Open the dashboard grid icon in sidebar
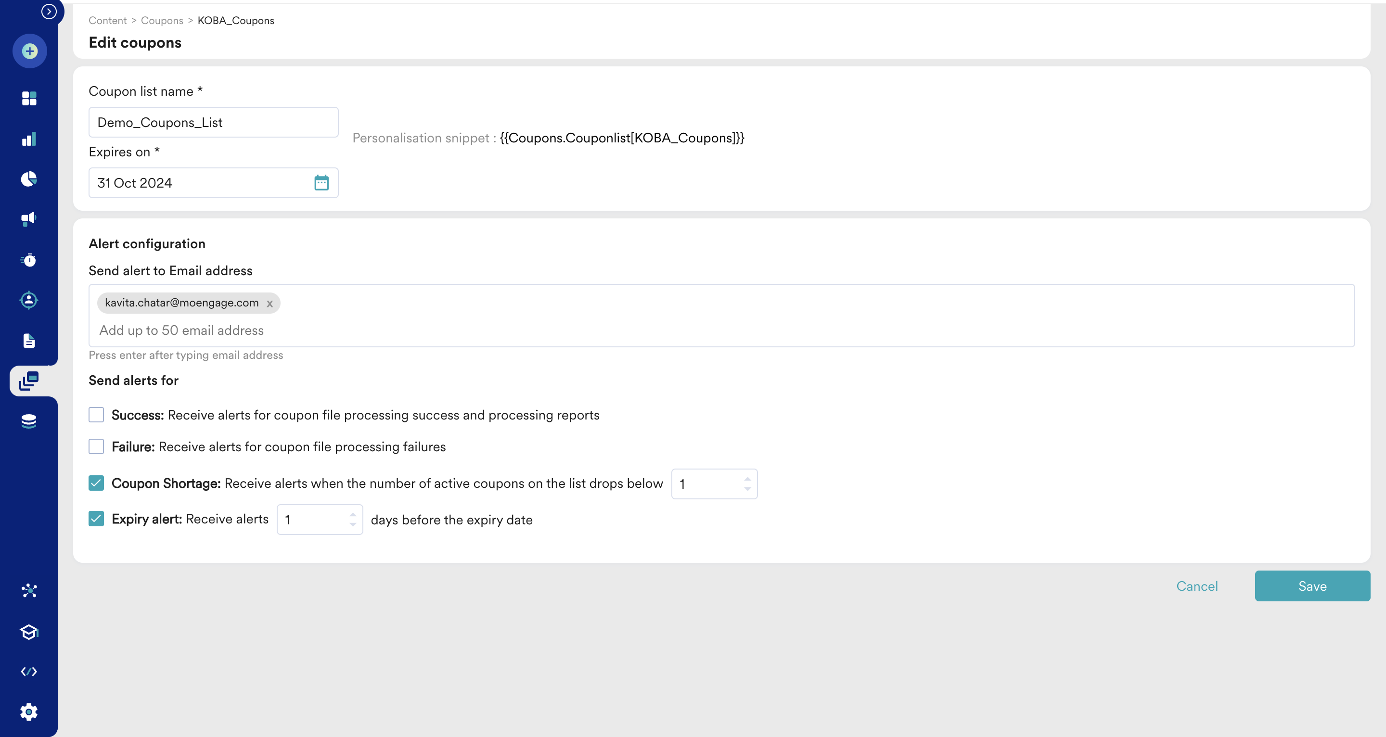Image resolution: width=1386 pixels, height=737 pixels. tap(29, 99)
